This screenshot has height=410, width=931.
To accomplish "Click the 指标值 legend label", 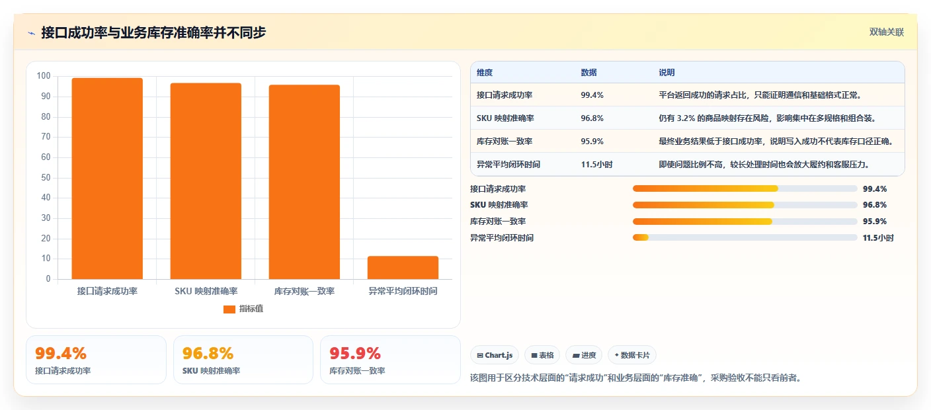I will (x=251, y=309).
